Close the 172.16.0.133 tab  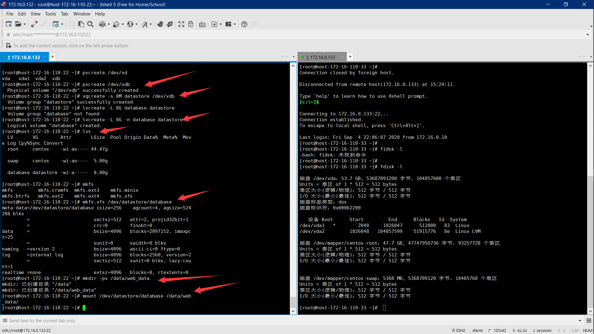pos(342,57)
